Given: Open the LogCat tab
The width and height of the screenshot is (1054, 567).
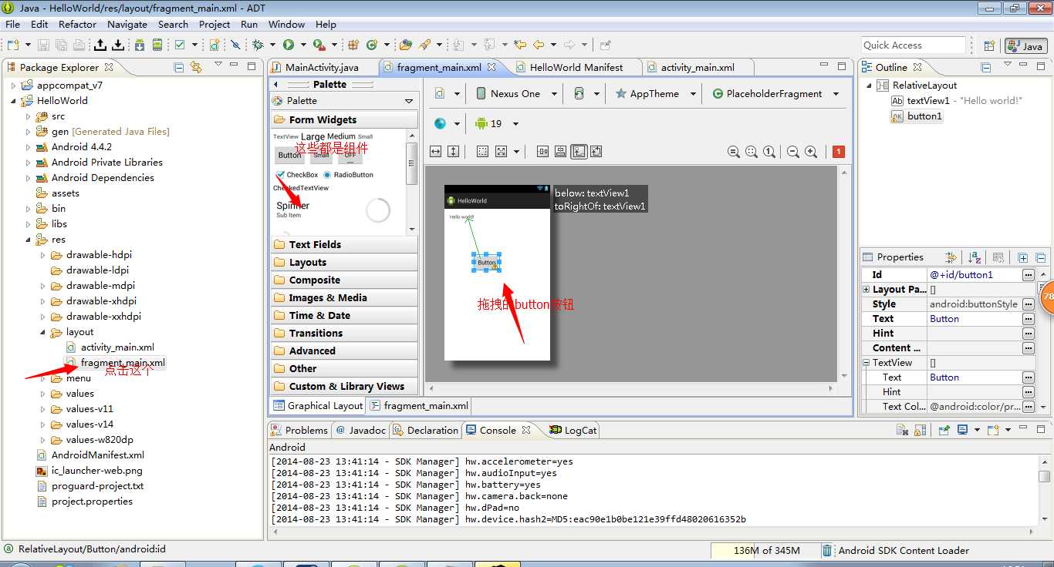Looking at the screenshot, I should (573, 430).
